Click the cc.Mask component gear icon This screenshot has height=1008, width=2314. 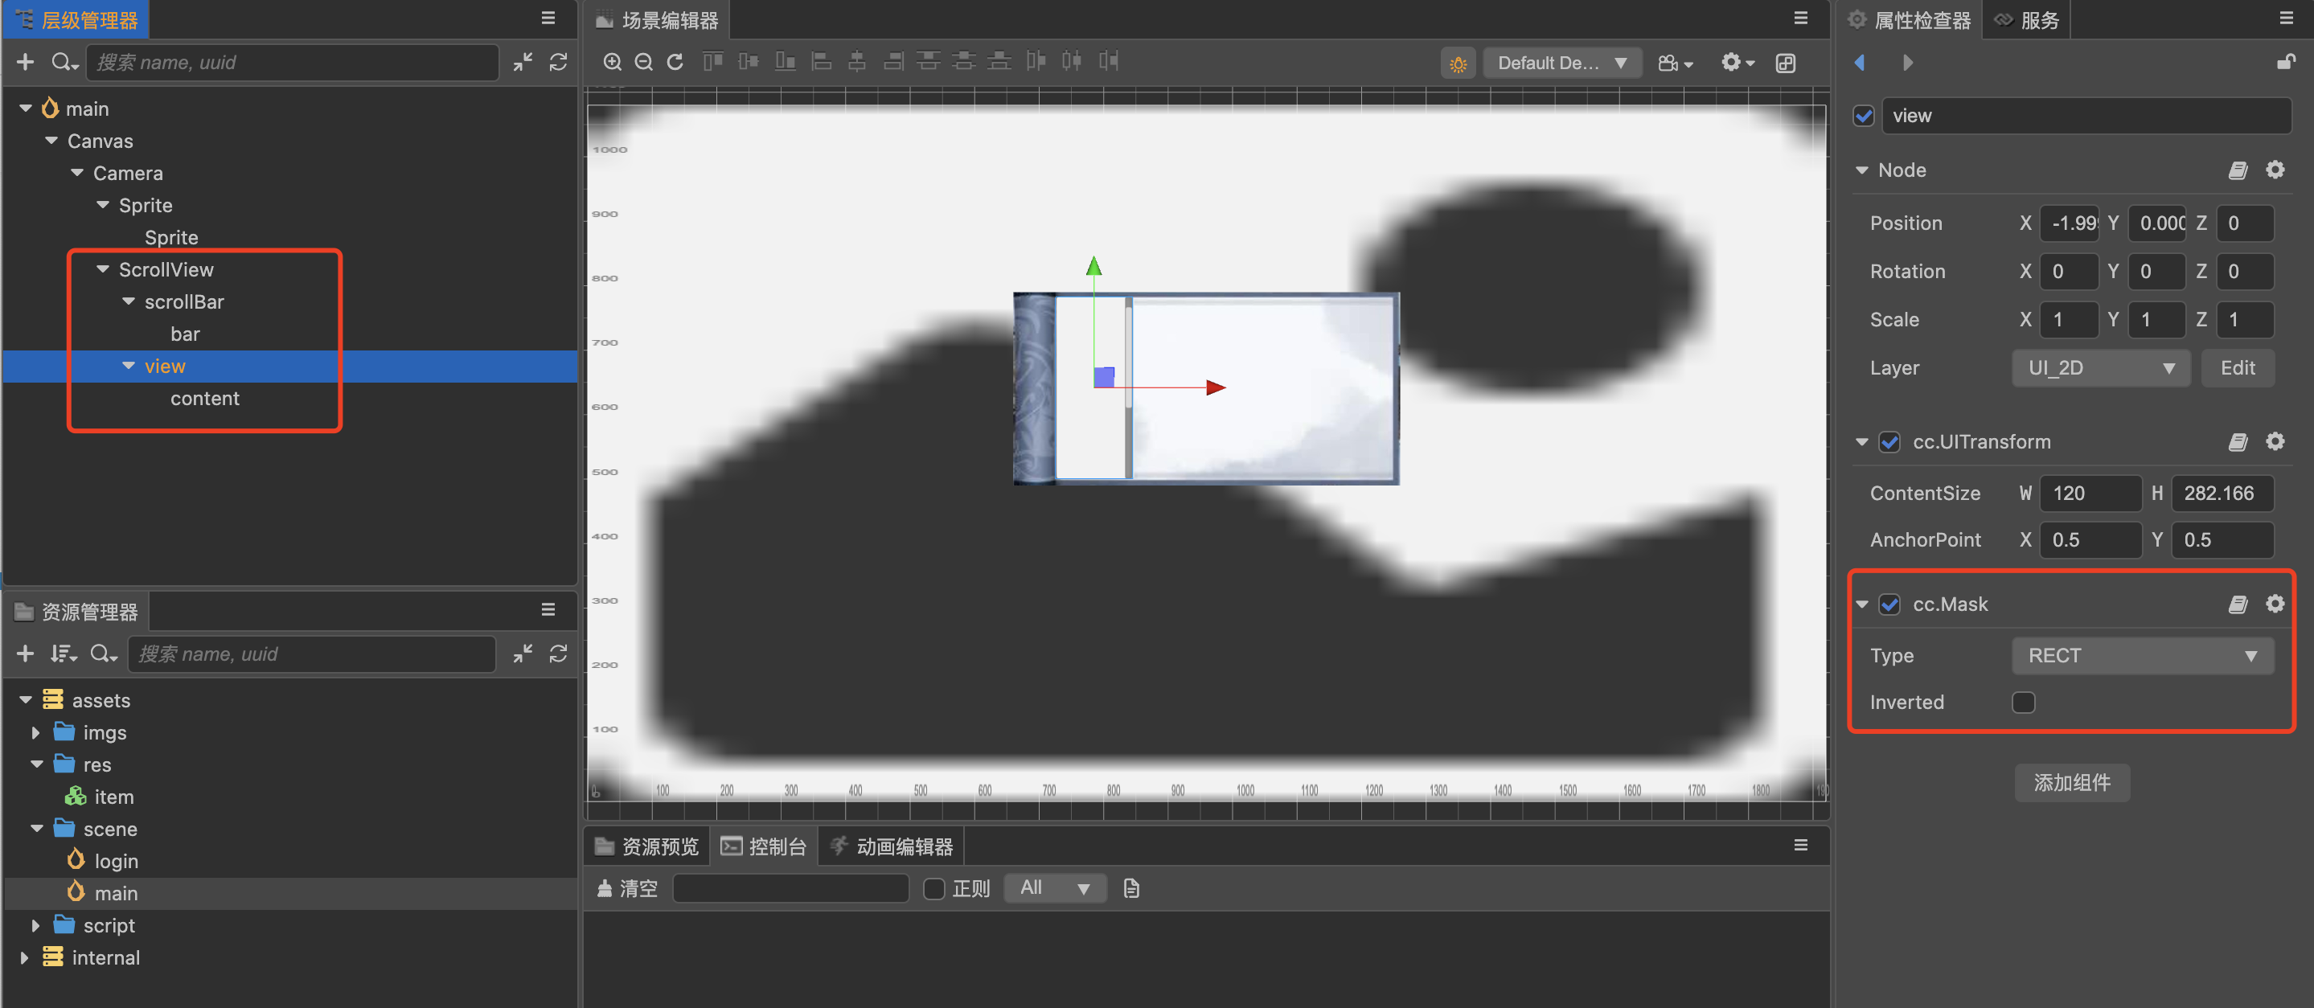[2274, 604]
